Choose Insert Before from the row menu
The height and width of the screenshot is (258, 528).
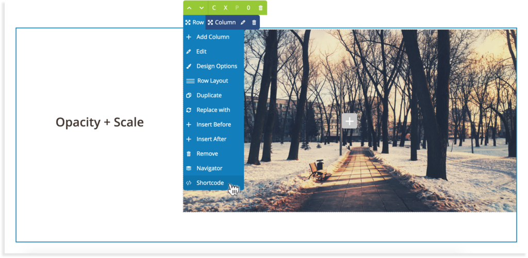coord(213,125)
